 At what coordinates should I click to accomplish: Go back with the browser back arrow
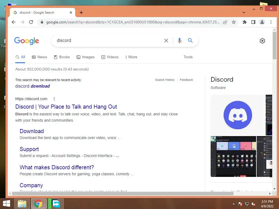(14, 22)
